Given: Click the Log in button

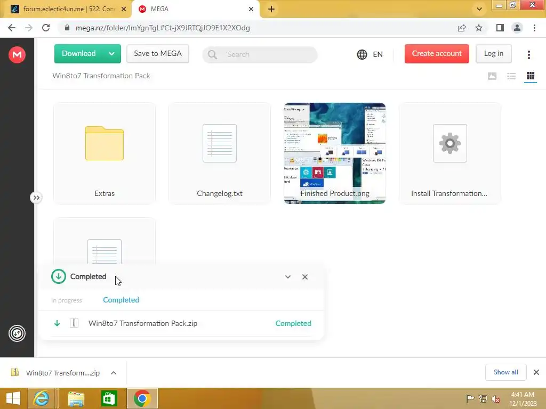Looking at the screenshot, I should [493, 54].
